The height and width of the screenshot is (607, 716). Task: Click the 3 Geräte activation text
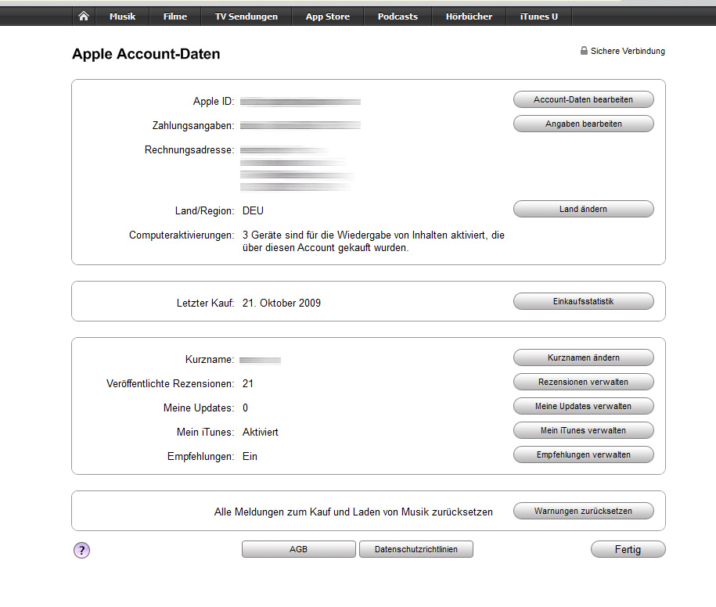click(x=373, y=242)
